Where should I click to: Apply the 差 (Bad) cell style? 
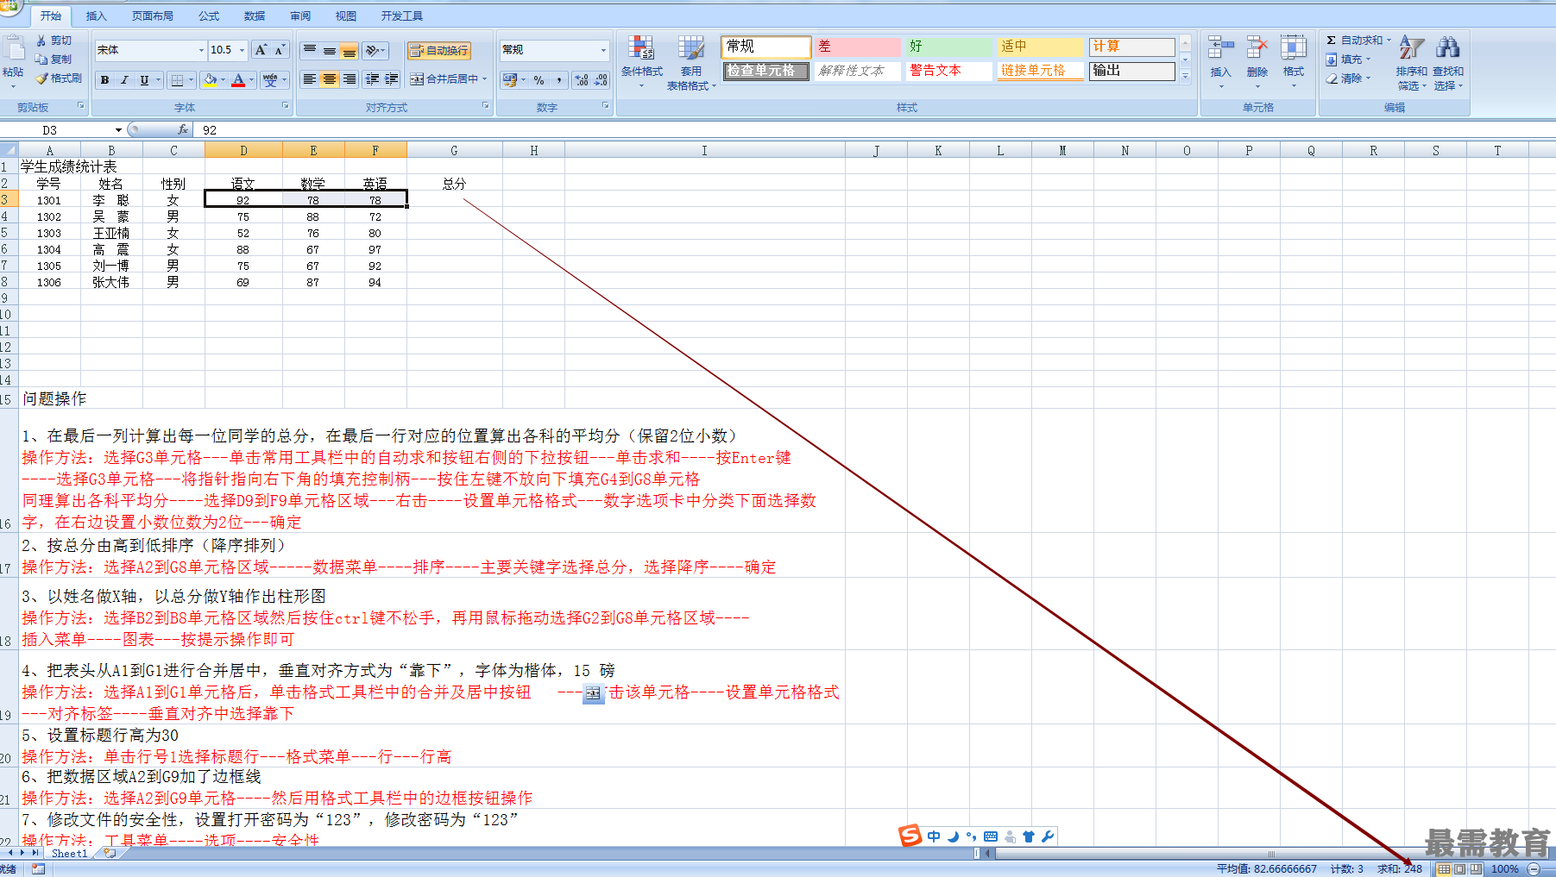858,47
